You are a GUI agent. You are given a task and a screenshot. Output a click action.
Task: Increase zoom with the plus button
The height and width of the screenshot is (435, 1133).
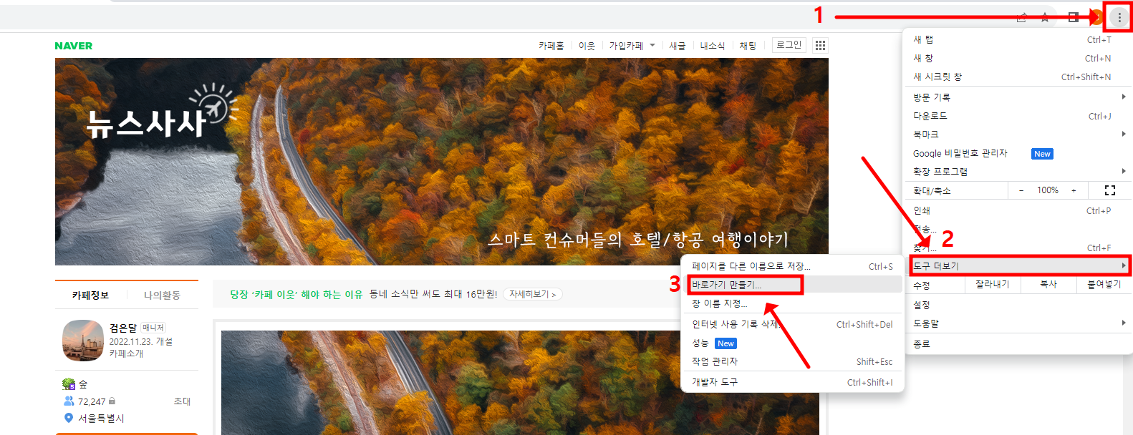[x=1074, y=190]
